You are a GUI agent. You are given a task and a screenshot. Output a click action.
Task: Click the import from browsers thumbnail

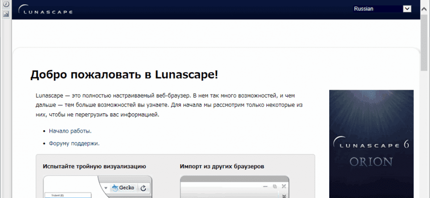pos(234,187)
